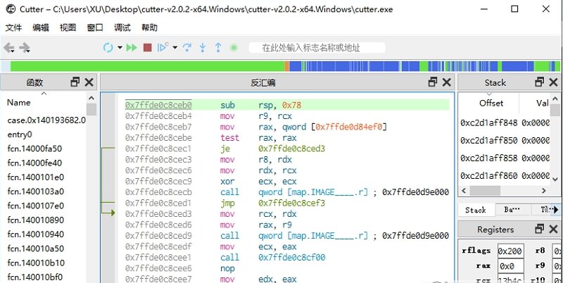Select entry0 in the function list
The width and height of the screenshot is (563, 283).
coord(20,134)
